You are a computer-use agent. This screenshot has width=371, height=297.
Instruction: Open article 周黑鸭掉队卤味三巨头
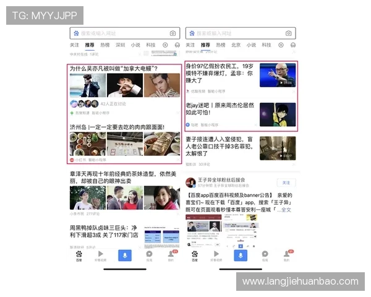pos(104,231)
